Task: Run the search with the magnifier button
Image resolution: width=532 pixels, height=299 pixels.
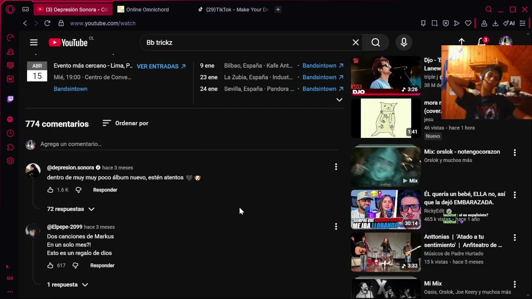Action: click(x=376, y=42)
